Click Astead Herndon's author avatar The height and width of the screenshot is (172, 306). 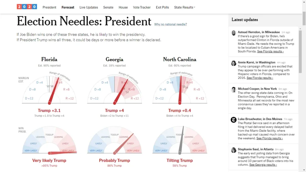[234, 33]
